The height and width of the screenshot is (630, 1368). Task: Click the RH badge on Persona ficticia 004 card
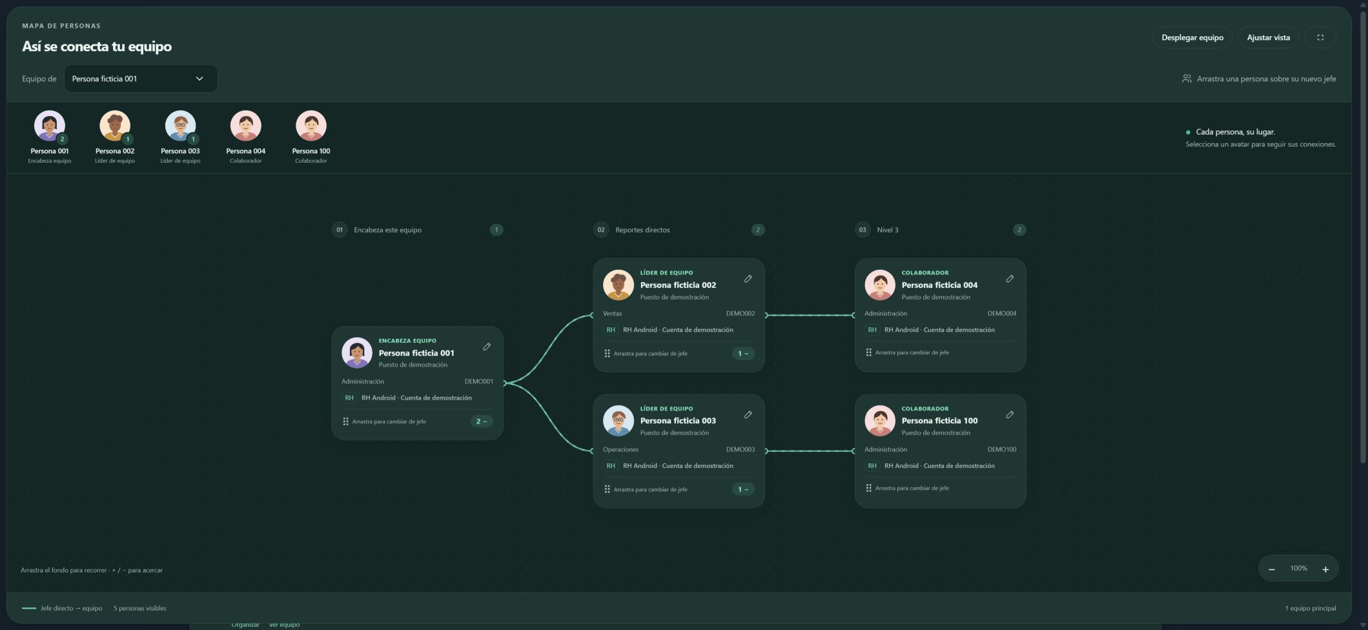point(872,330)
